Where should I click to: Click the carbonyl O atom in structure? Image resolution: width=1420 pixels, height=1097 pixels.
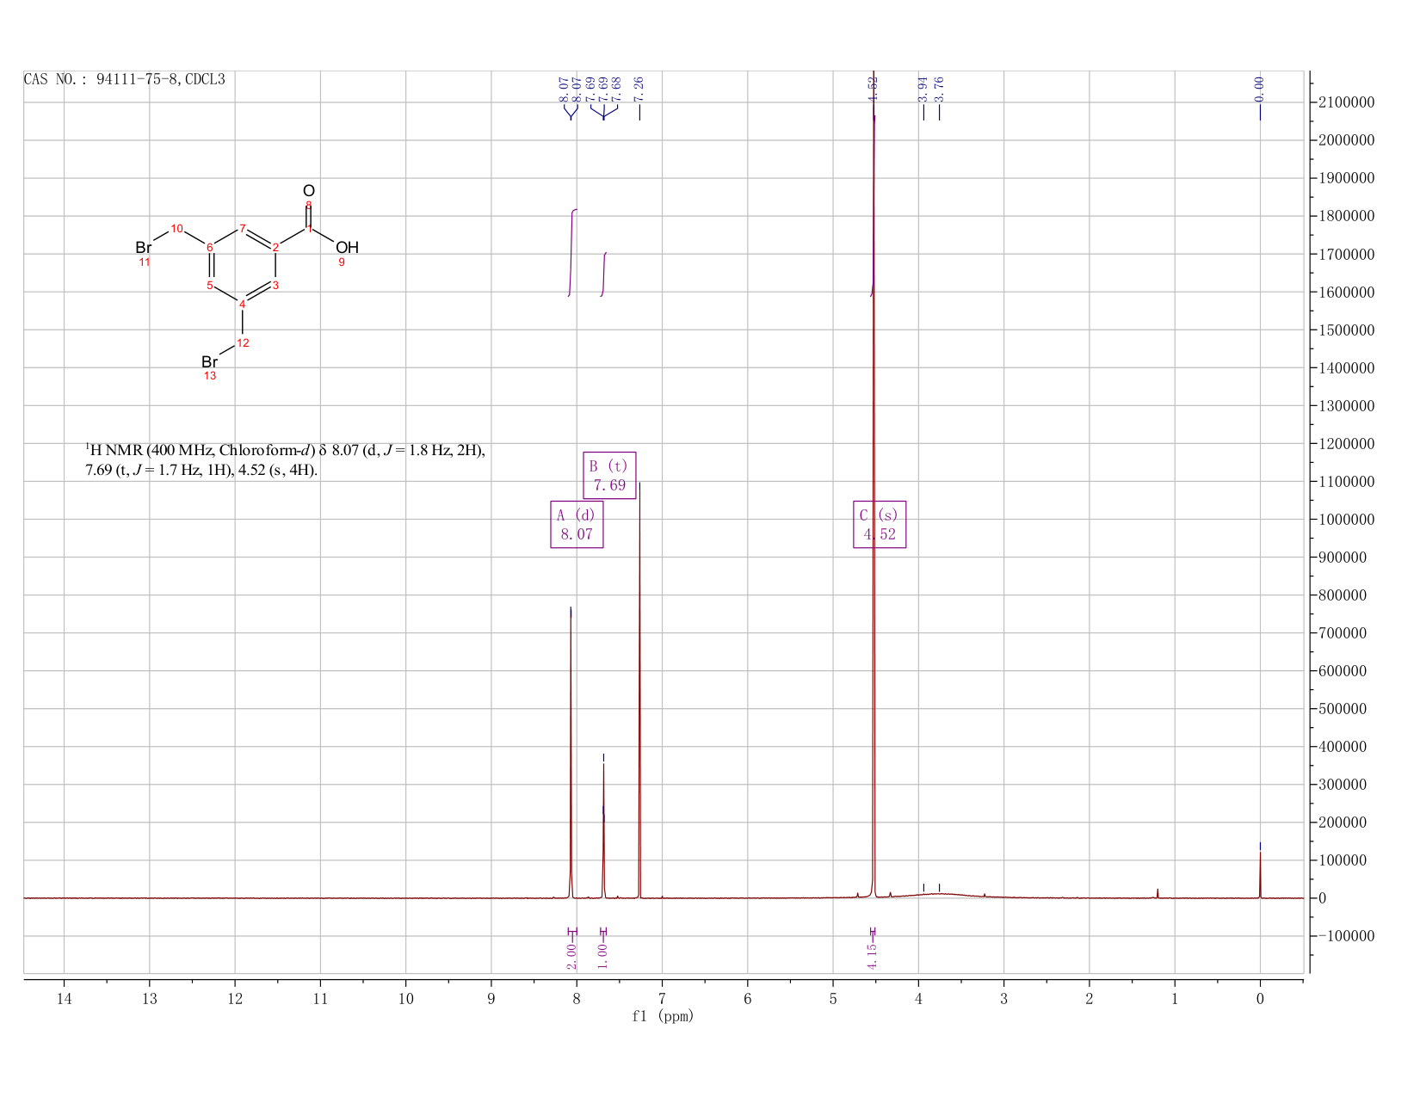pyautogui.click(x=309, y=191)
